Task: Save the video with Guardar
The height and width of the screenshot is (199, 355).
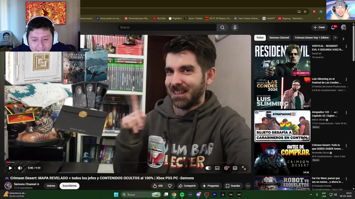Action: point(233,186)
